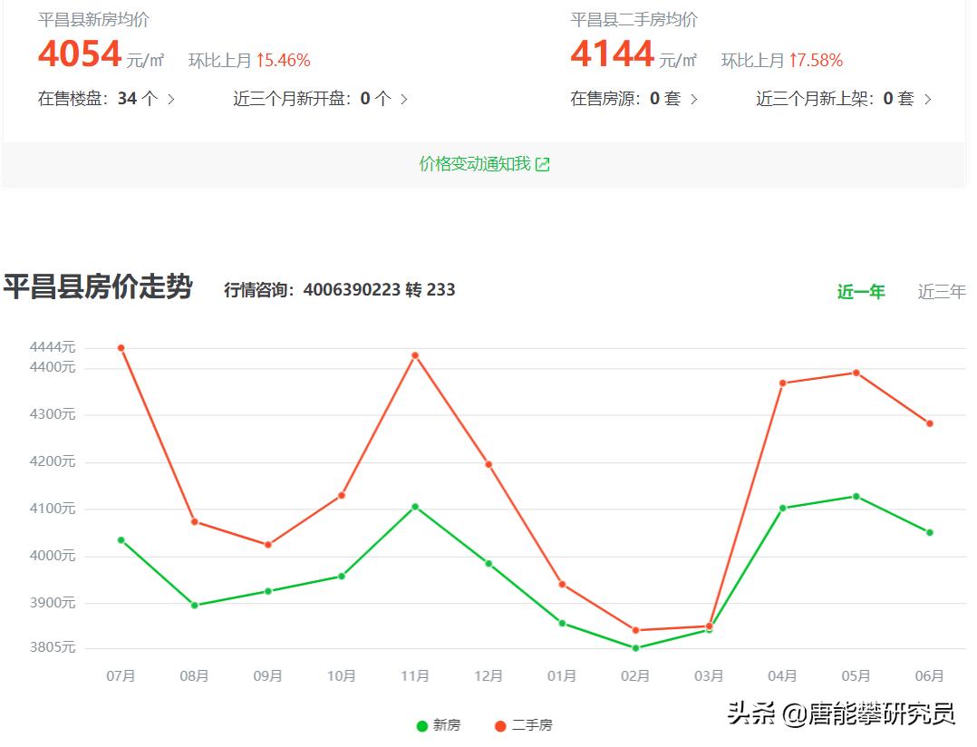977x747 pixels.
Task: Click red 二手房 data point for 04月
Action: 783,383
